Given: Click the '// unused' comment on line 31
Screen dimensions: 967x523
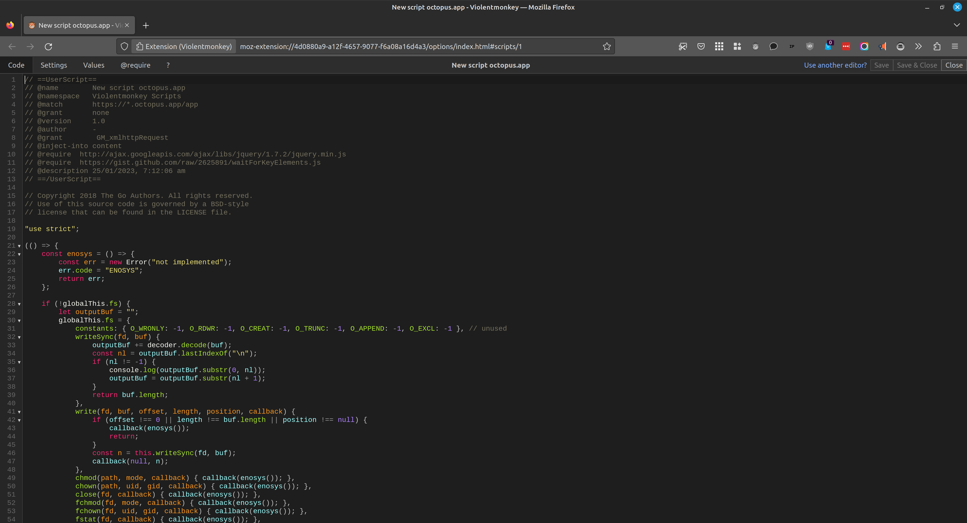Looking at the screenshot, I should [488, 329].
